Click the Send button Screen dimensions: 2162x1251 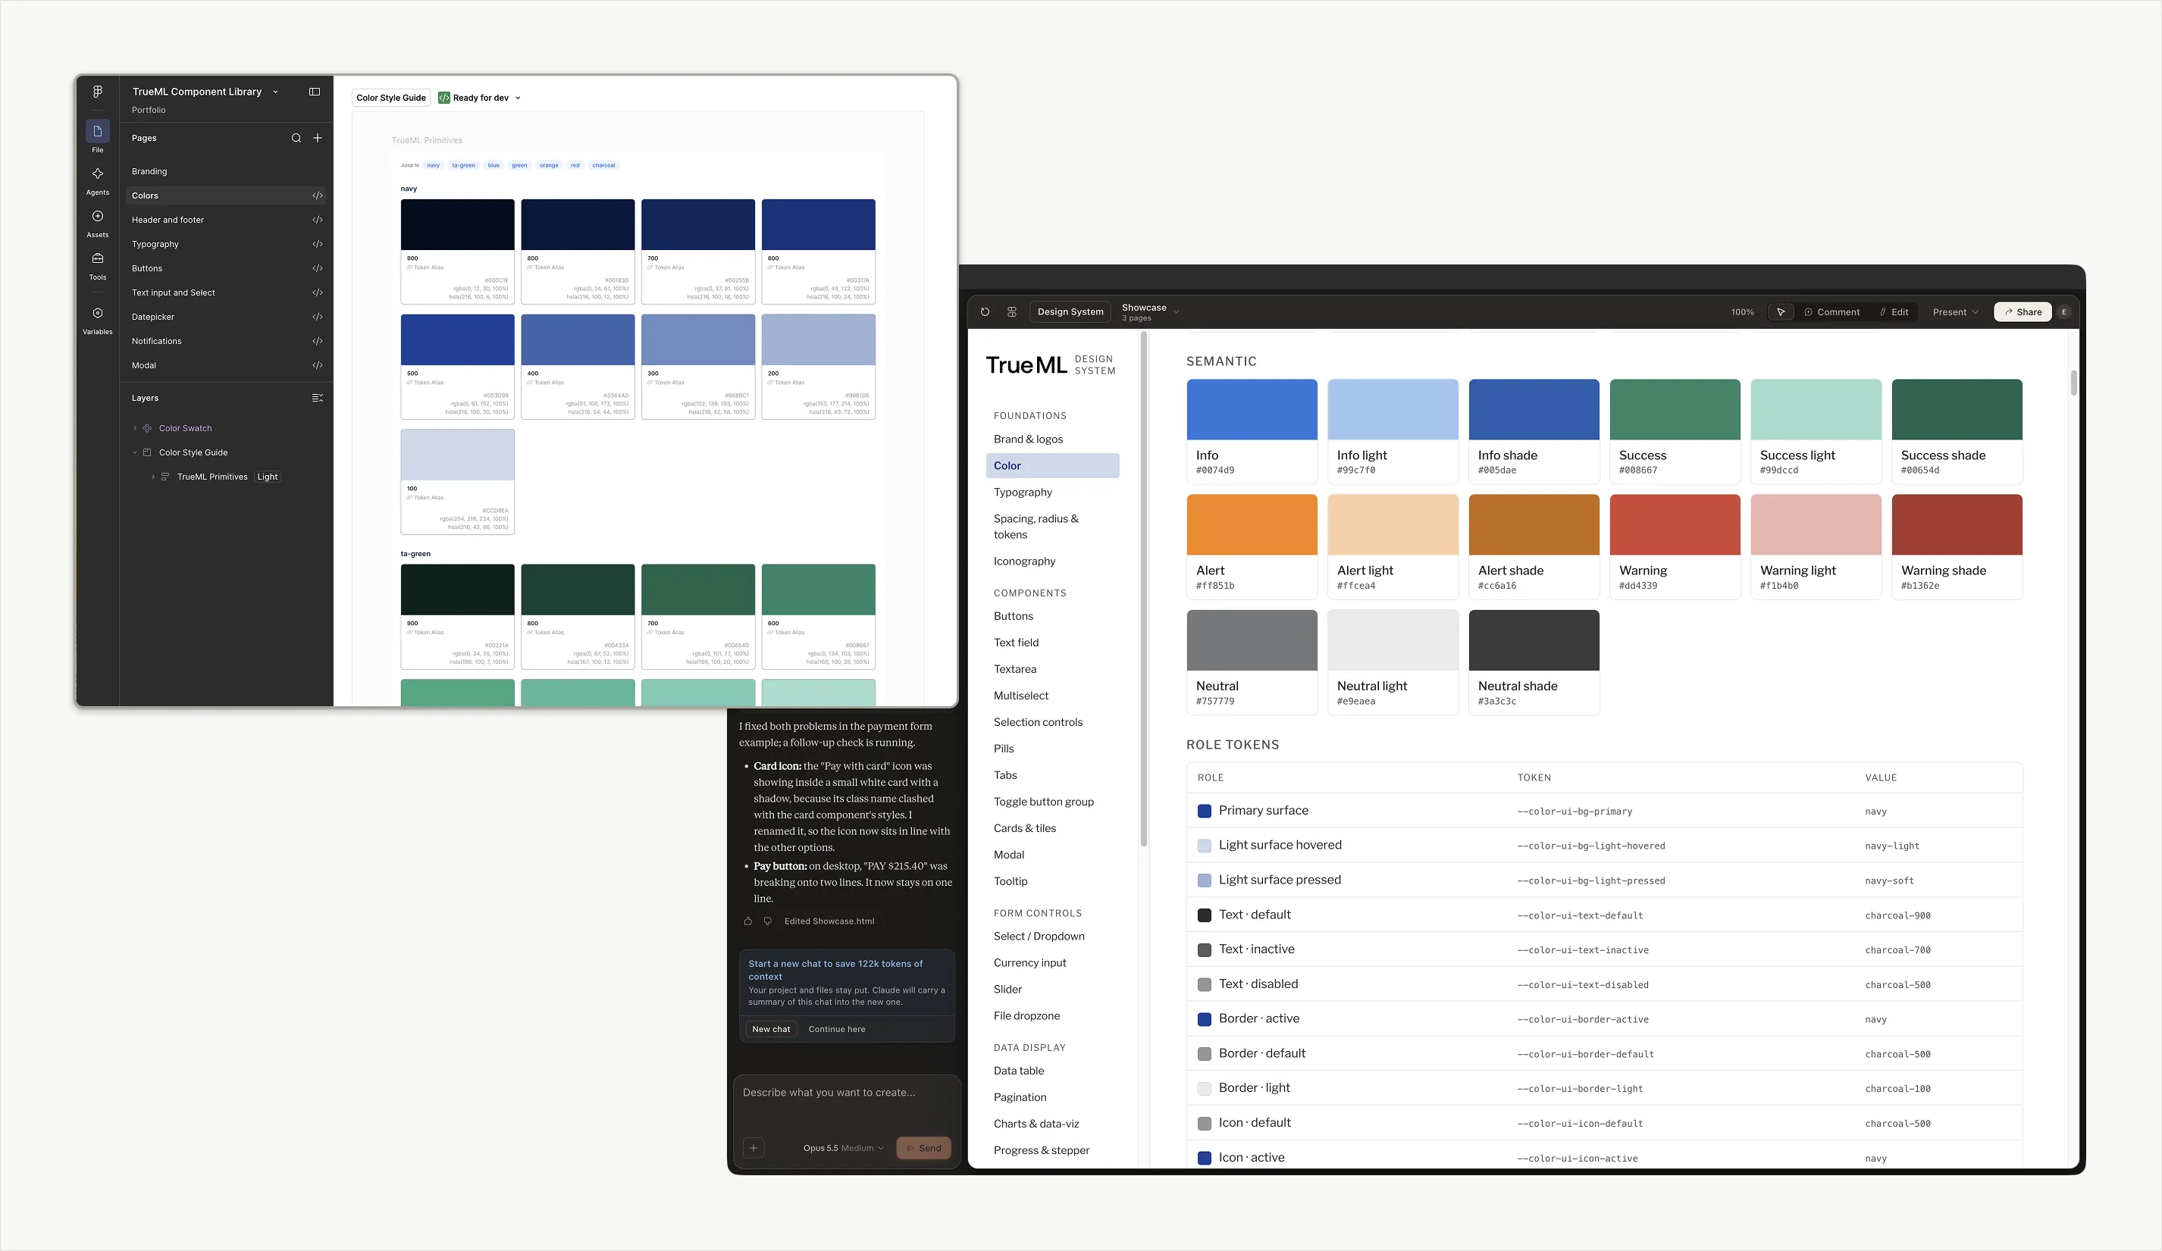pyautogui.click(x=924, y=1148)
